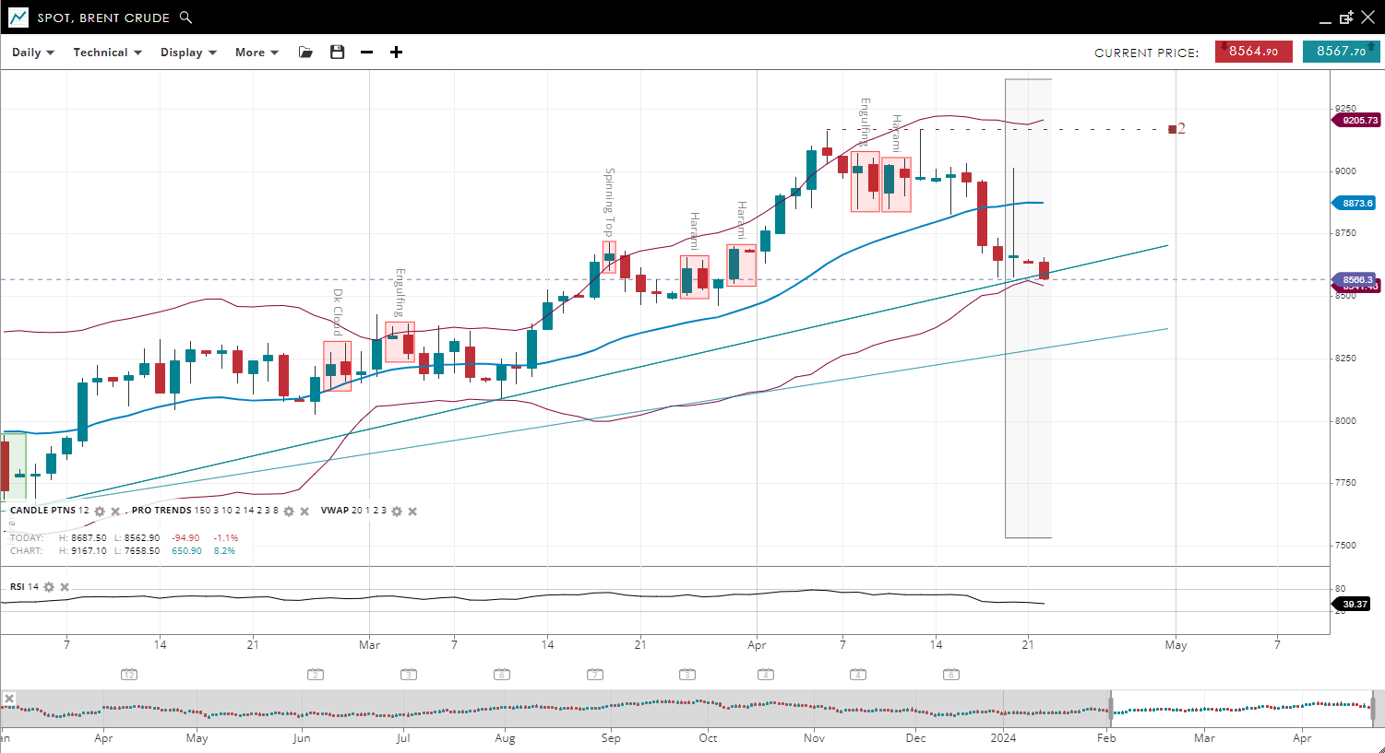
Task: Click the calendar event marker near 14 April
Action: pos(951,675)
